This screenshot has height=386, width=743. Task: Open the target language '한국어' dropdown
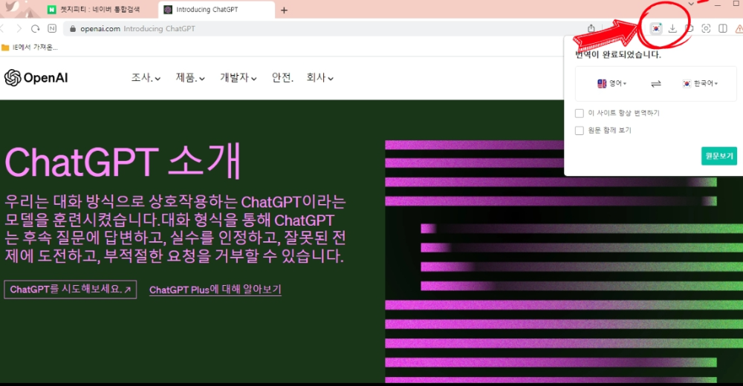[x=700, y=83]
